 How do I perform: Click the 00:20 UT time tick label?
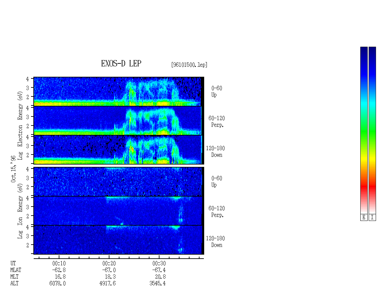(109, 263)
